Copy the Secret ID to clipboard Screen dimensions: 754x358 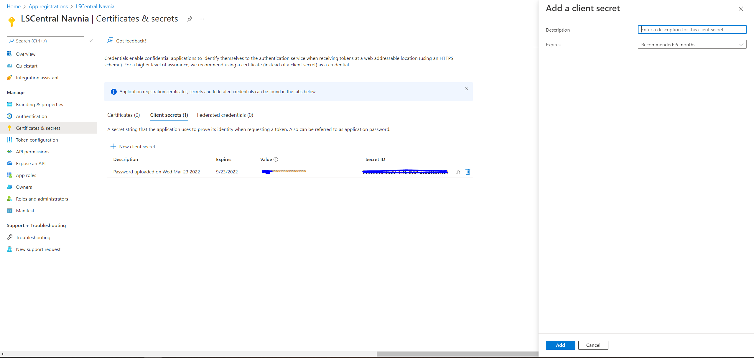(x=458, y=172)
